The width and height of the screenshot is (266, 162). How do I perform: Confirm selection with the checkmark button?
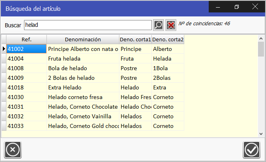[x=251, y=150]
